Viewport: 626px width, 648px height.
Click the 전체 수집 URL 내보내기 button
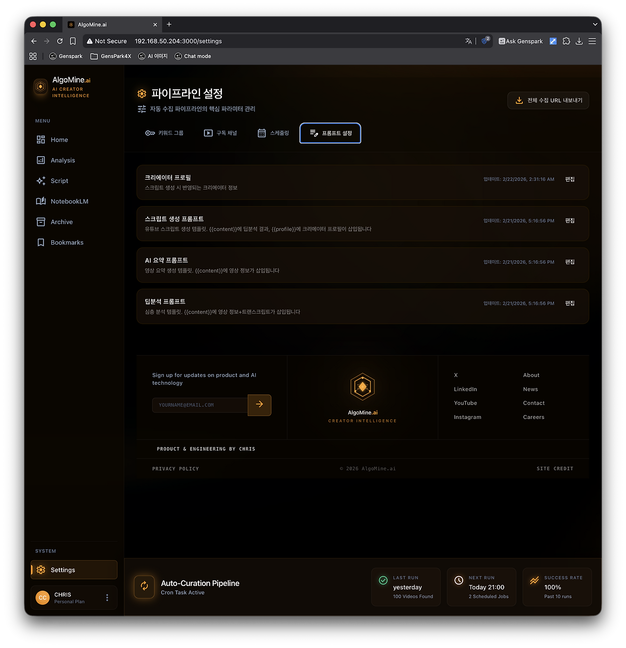tap(548, 100)
